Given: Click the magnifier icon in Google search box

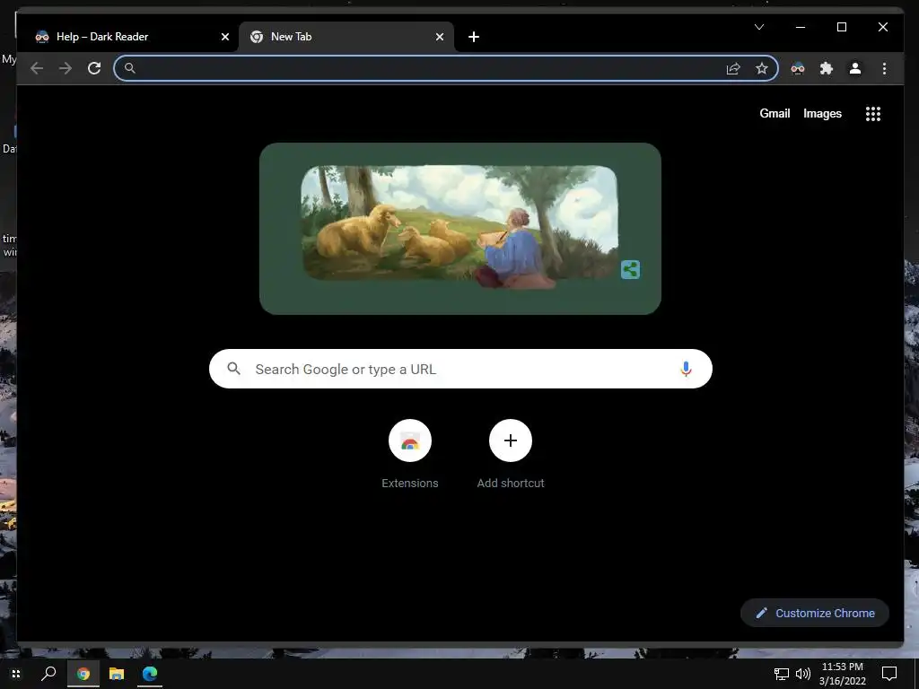Looking at the screenshot, I should [234, 369].
